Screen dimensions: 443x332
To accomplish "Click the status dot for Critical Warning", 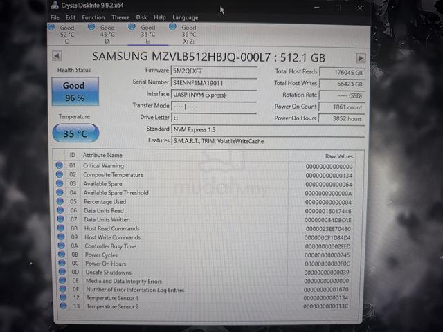I will click(59, 165).
